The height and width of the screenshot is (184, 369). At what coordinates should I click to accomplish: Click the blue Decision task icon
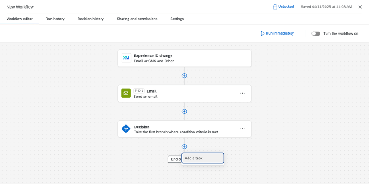[x=126, y=129]
